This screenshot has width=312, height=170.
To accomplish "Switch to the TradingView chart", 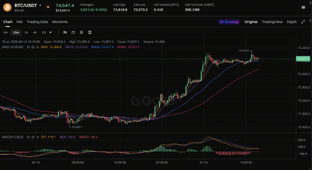I will (x=272, y=22).
